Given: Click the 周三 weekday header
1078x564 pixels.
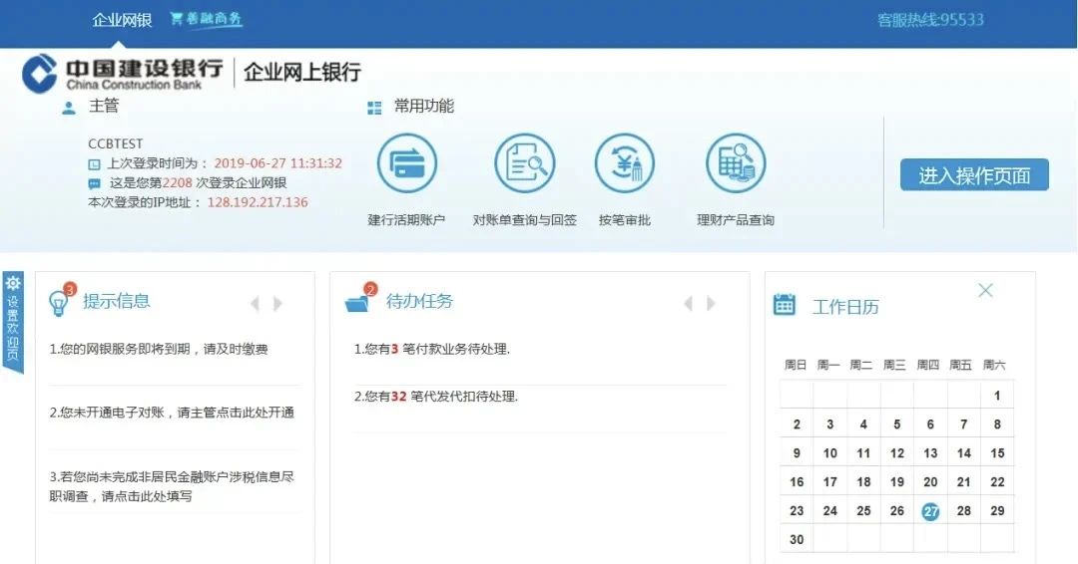Looking at the screenshot, I should pos(894,365).
